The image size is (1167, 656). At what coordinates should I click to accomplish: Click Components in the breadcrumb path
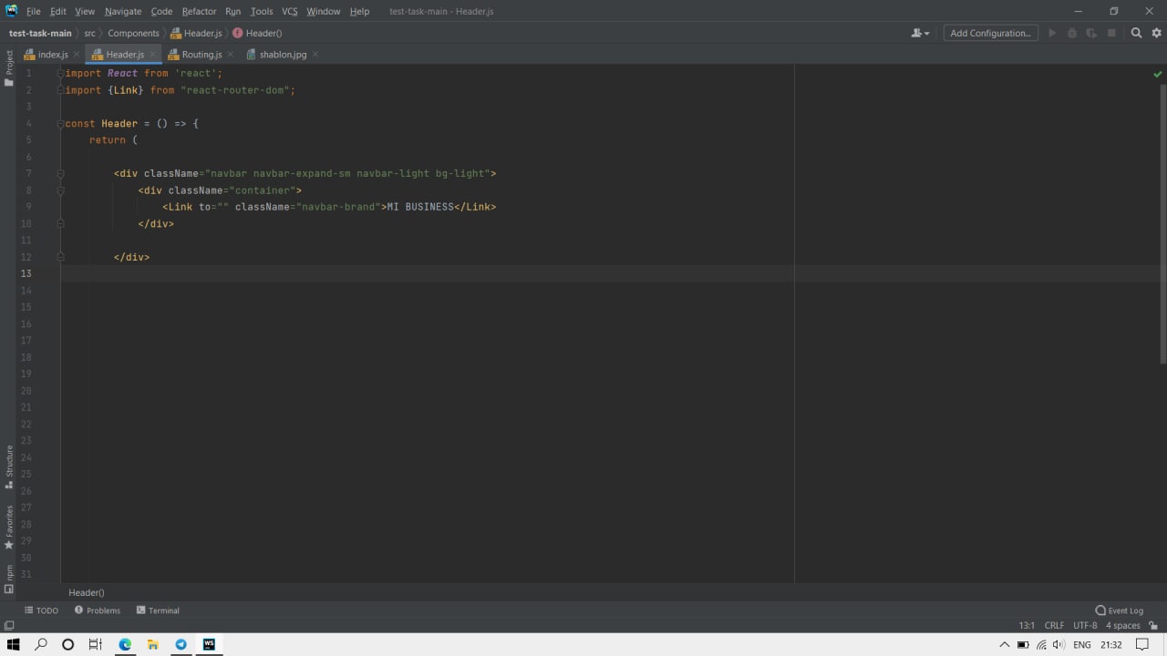[133, 33]
